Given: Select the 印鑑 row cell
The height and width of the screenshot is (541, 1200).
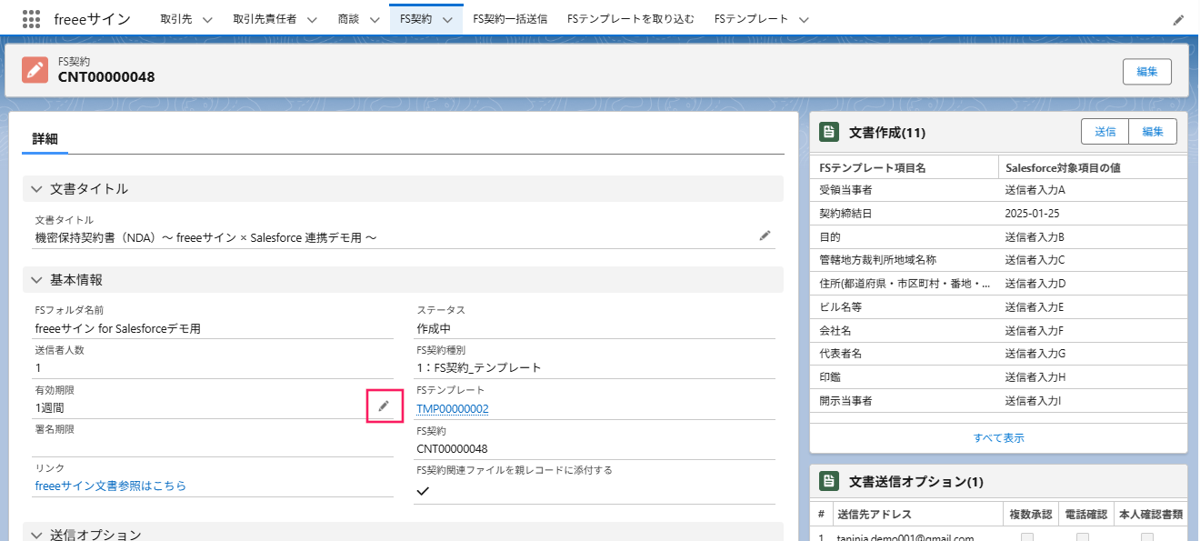Looking at the screenshot, I should [x=830, y=376].
